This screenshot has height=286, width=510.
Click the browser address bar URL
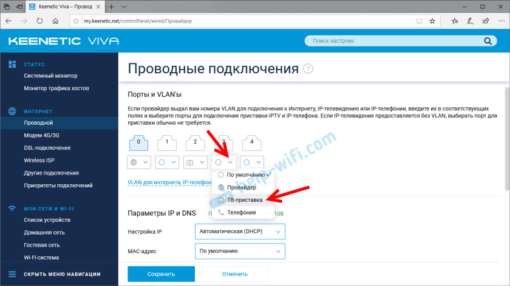(x=138, y=21)
